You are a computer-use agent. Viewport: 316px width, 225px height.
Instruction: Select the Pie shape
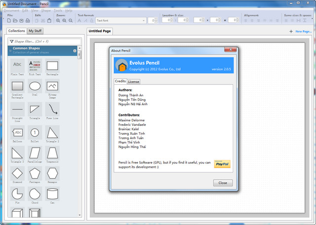[17, 195]
